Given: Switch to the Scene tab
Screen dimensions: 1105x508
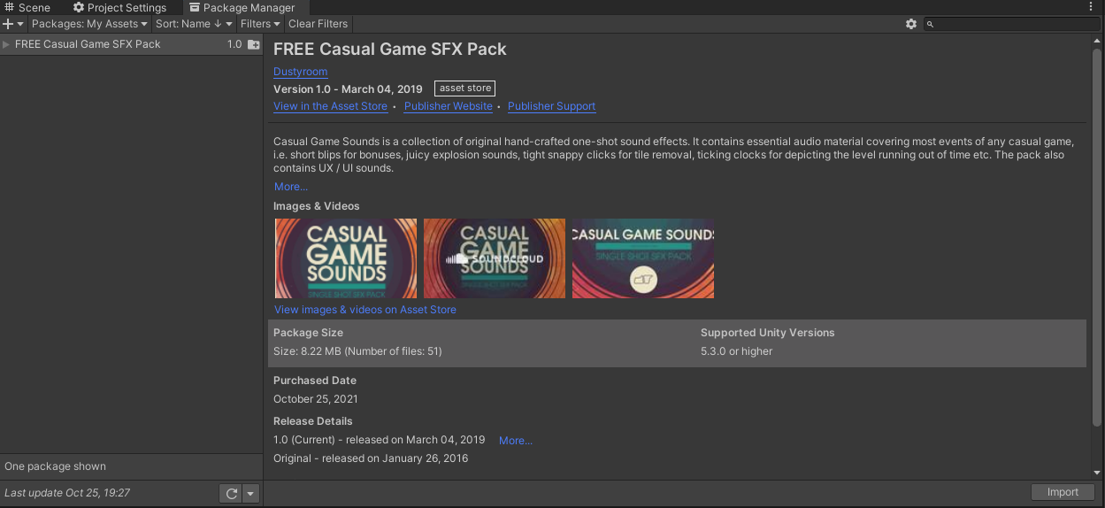Looking at the screenshot, I should pos(28,7).
